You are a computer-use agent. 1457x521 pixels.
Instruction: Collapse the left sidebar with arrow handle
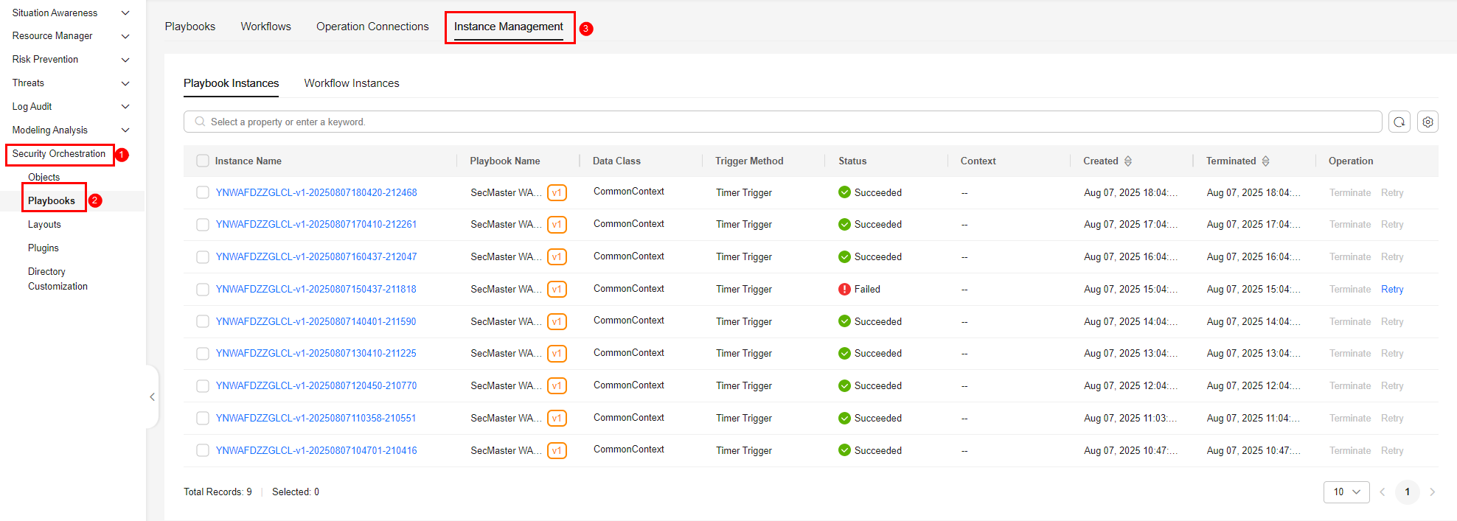[152, 396]
